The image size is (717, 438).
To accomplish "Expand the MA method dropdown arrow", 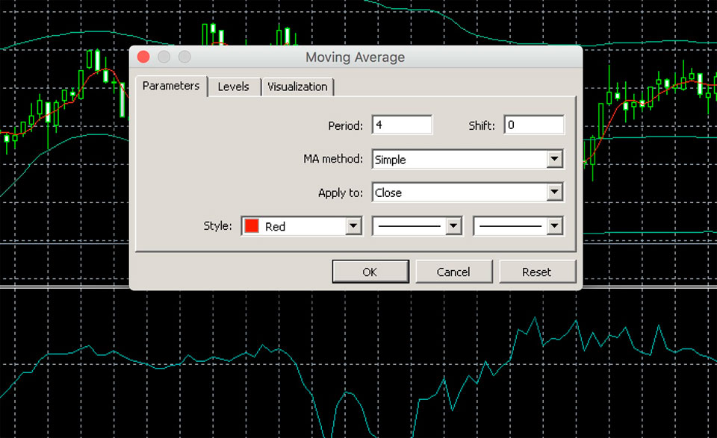I will (554, 159).
